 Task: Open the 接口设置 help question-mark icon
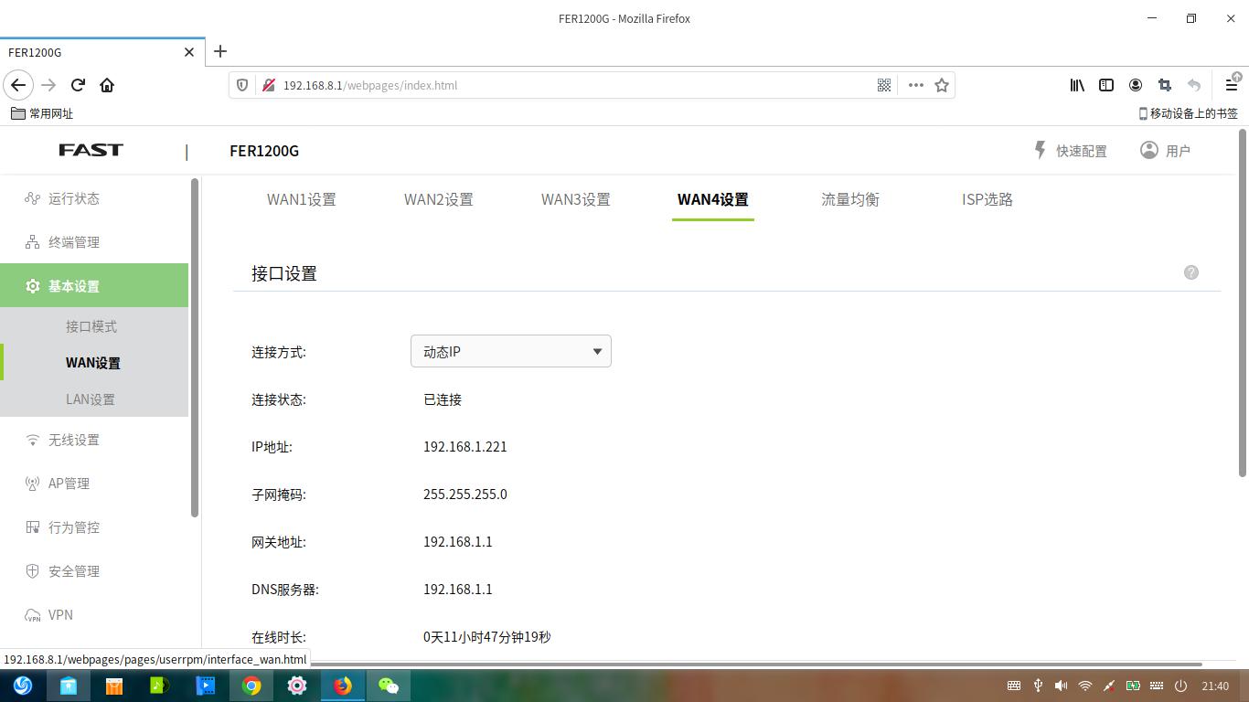point(1190,271)
